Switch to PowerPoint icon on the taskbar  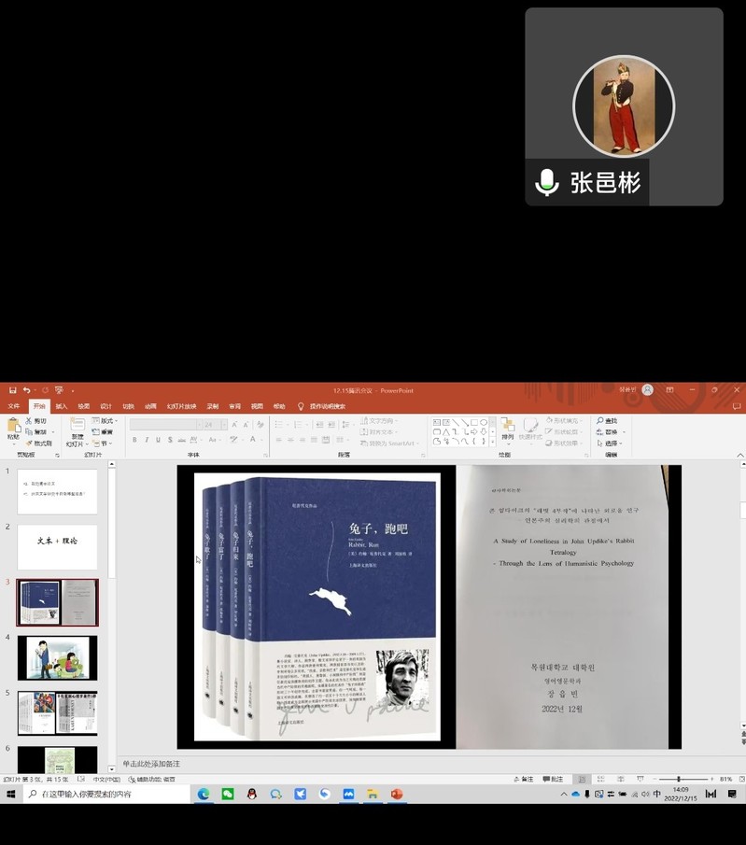tap(397, 794)
